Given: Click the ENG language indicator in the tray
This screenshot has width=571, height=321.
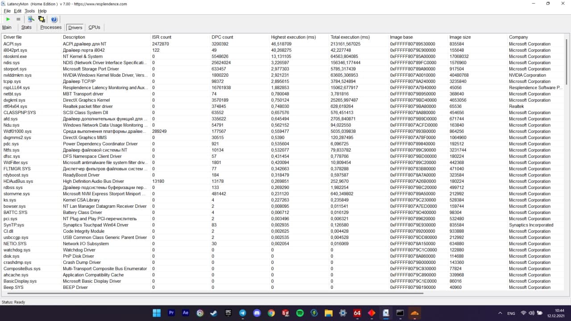Looking at the screenshot, I should tap(511, 313).
